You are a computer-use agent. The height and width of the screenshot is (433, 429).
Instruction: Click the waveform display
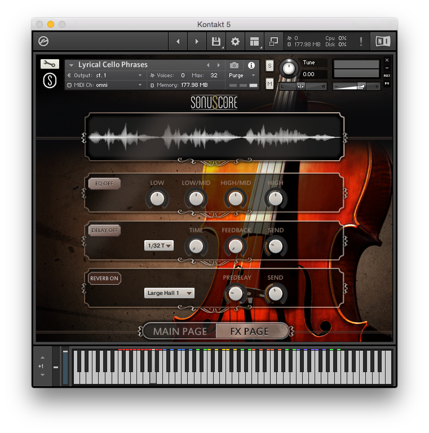click(x=214, y=136)
